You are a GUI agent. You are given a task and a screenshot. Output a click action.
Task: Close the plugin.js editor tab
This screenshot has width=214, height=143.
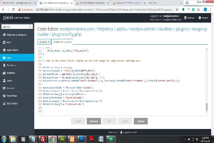[49, 42]
